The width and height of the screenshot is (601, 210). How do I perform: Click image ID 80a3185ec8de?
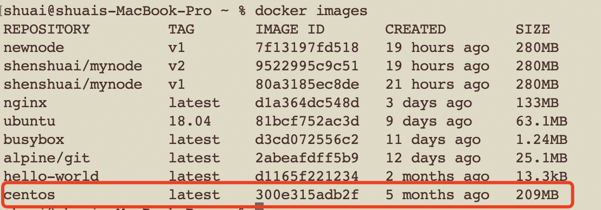308,84
